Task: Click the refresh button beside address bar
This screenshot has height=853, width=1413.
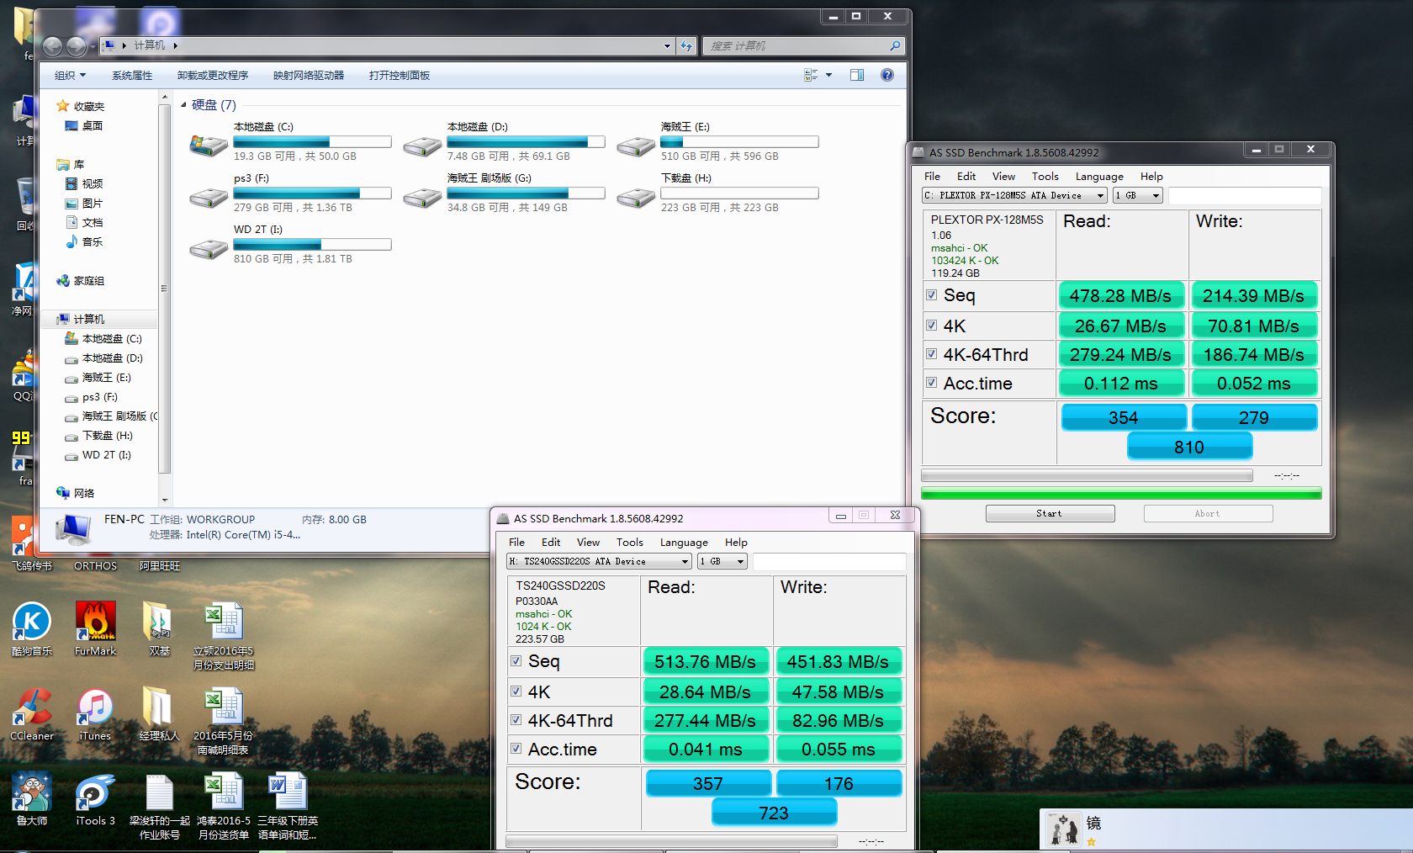Action: (686, 45)
